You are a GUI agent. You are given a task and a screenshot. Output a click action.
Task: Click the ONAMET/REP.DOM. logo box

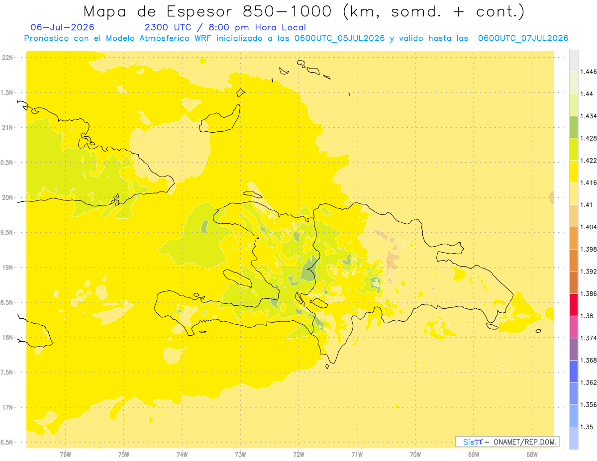tap(507, 442)
